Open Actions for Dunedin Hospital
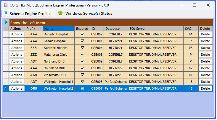217x120 pixels. (x=17, y=34)
